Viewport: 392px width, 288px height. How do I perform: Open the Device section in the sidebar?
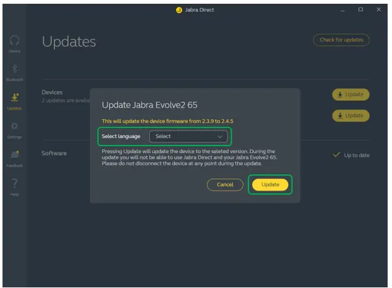click(14, 44)
